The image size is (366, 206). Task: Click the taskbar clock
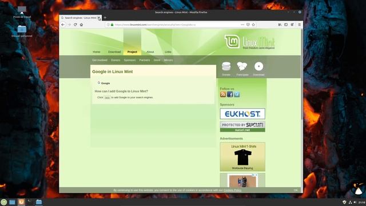tap(362, 202)
